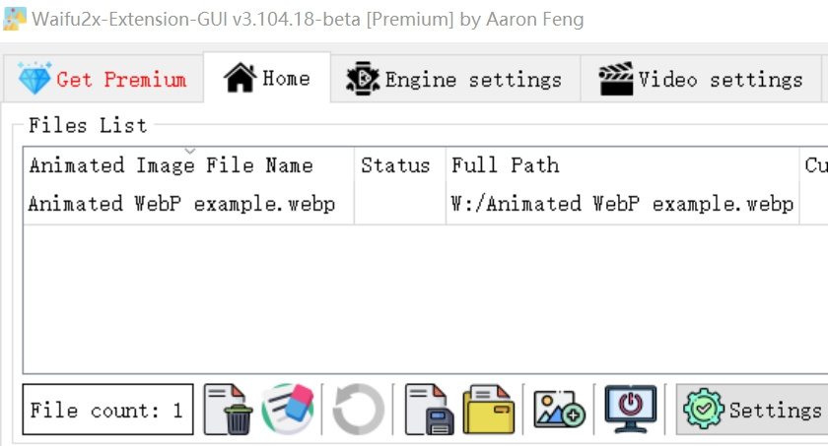Click the W:/Animated WebP example.webp path cell
Image resolution: width=828 pixels, height=446 pixels.
622,204
